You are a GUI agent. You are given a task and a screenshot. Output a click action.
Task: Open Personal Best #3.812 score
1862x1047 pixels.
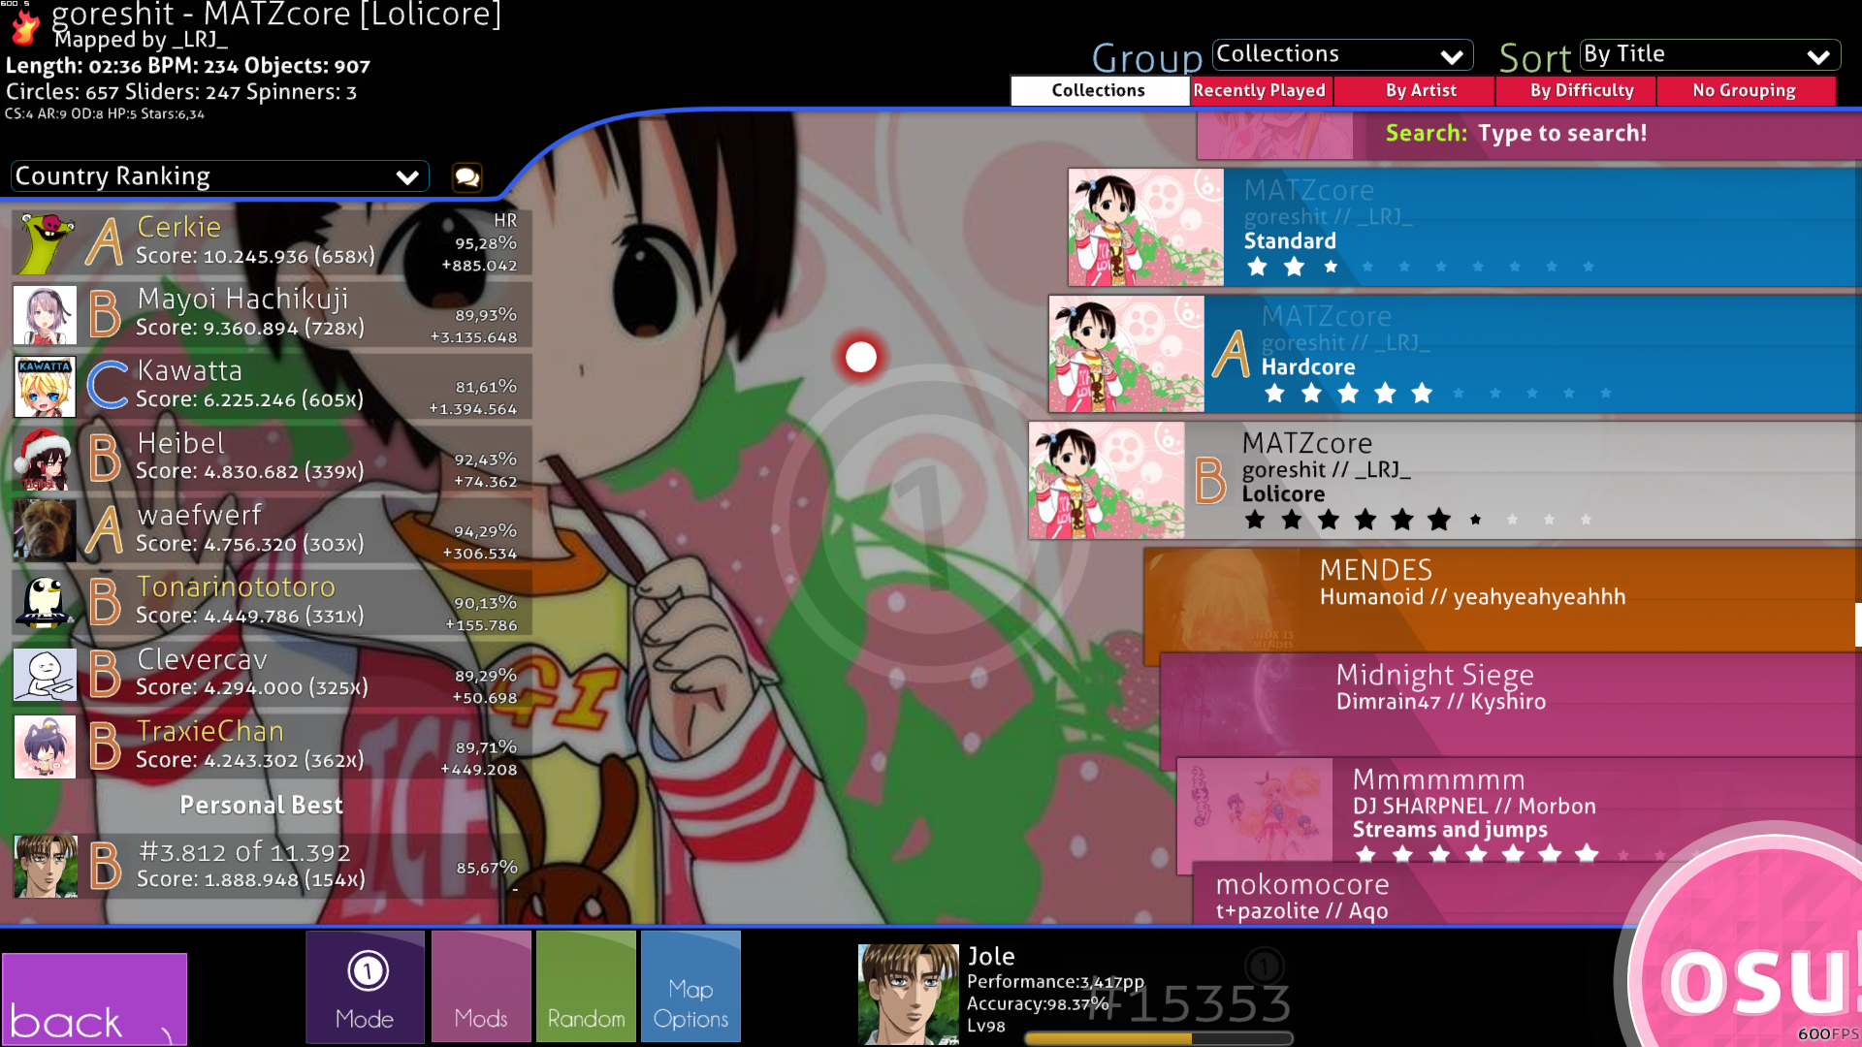[x=272, y=866]
